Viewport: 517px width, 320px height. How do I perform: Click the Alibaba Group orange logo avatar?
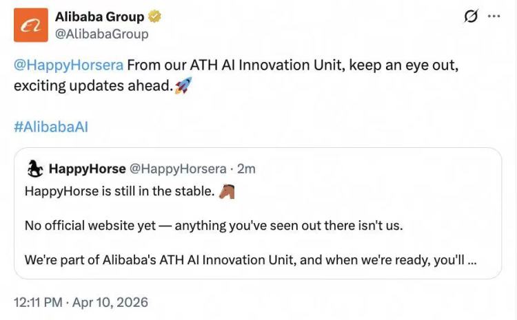pyautogui.click(x=30, y=25)
